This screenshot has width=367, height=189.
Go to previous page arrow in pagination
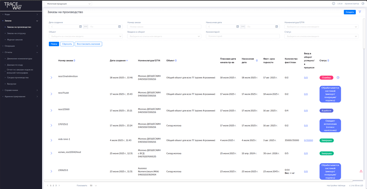coord(48,186)
